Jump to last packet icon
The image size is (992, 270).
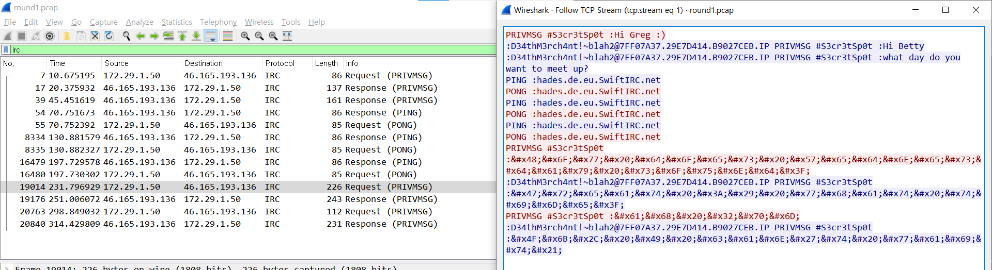coord(196,36)
